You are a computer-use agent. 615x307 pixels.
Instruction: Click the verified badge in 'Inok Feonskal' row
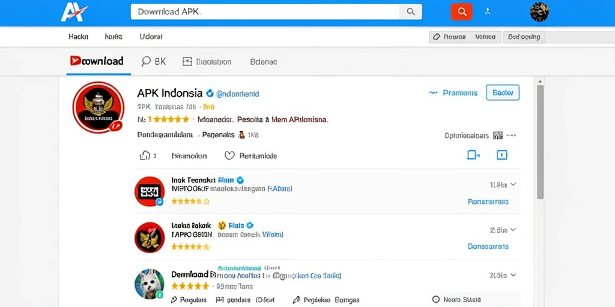pyautogui.click(x=240, y=180)
